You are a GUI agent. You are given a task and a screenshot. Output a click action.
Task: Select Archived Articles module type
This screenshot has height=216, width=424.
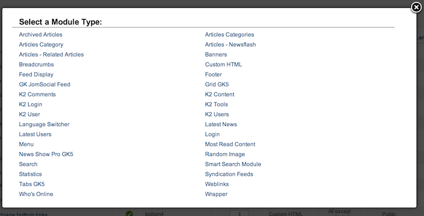click(41, 34)
